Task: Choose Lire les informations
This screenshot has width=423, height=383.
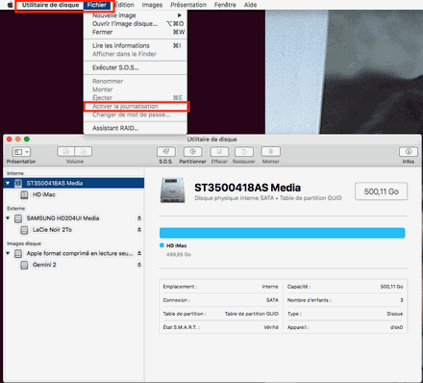Action: [136, 45]
